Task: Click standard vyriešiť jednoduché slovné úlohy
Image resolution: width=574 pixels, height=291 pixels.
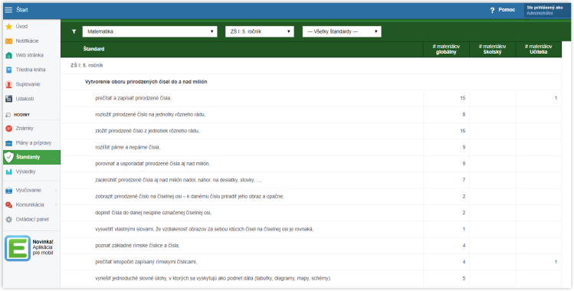Action: pos(213,279)
